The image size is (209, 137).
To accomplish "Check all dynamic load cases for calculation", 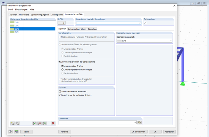I will 34,123.
